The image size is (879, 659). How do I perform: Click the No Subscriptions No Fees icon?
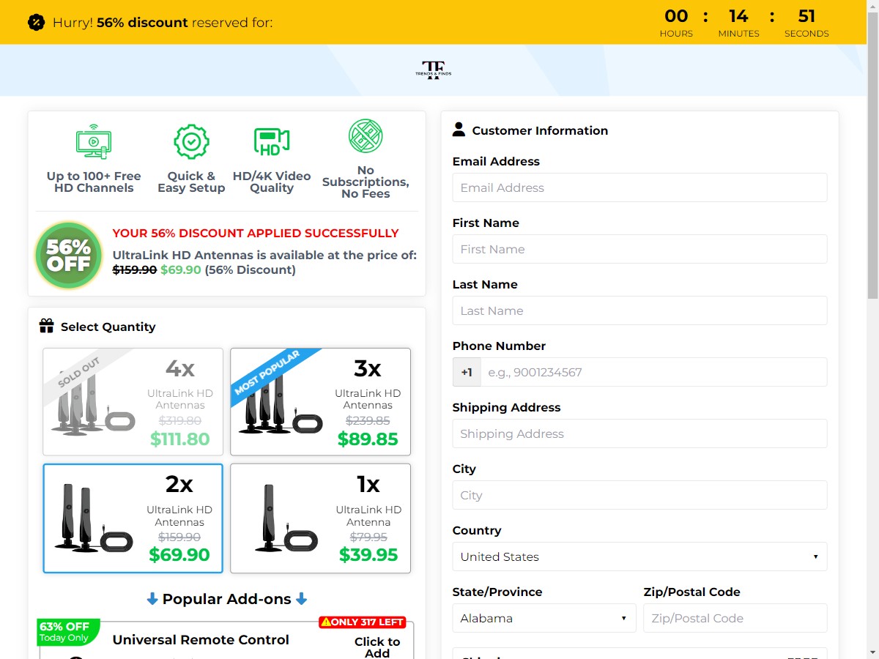[366, 136]
